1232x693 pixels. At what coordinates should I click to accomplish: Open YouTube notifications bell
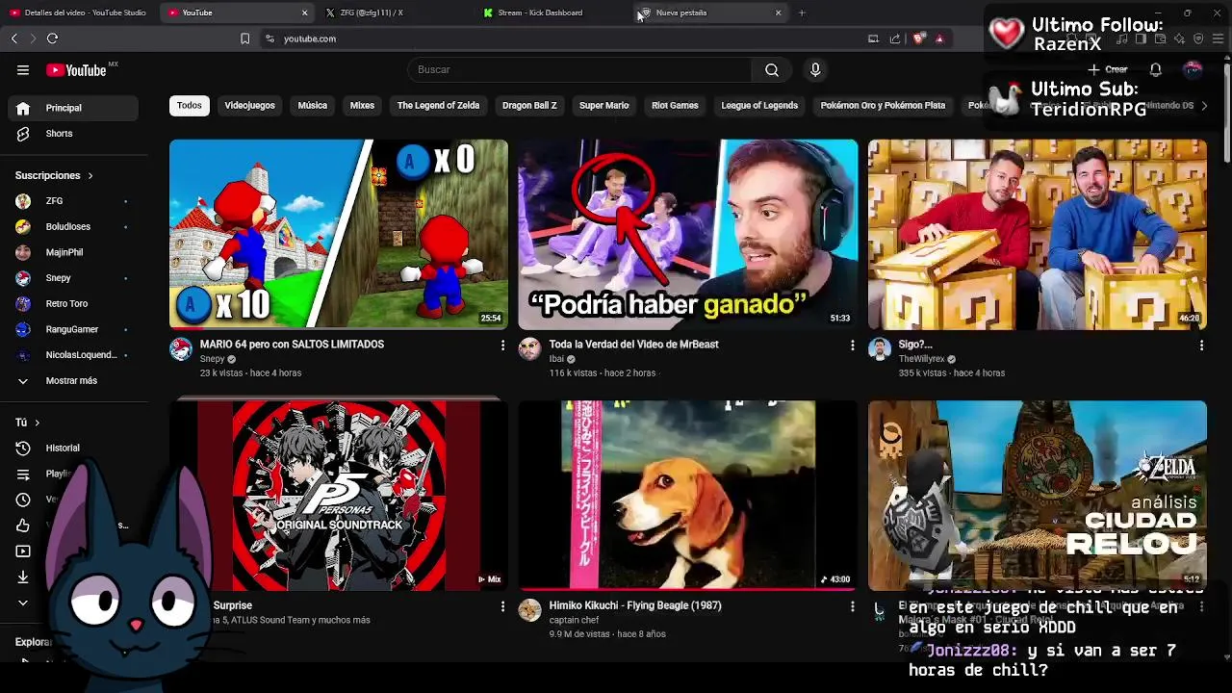click(1155, 69)
